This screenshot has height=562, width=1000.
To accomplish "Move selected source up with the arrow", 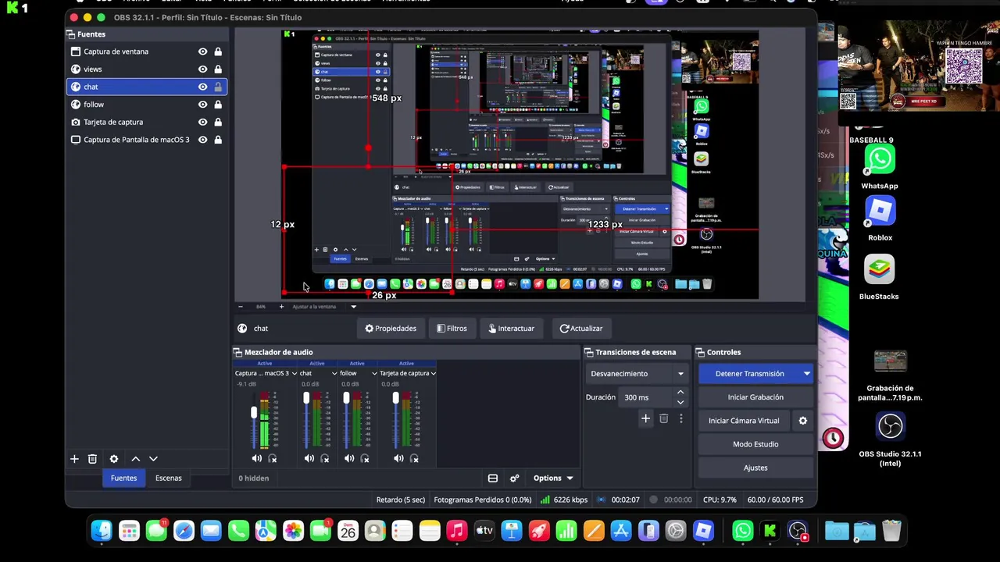I will 135,459.
